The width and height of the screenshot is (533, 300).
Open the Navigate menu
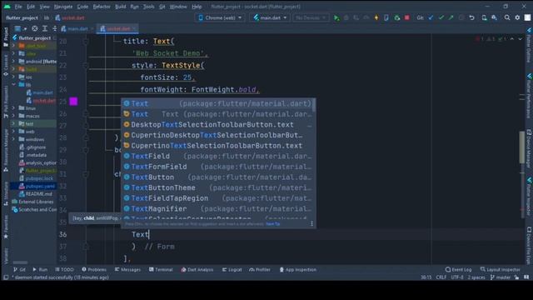click(63, 7)
